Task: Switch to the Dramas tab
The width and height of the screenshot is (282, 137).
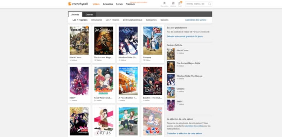Action: click(89, 15)
